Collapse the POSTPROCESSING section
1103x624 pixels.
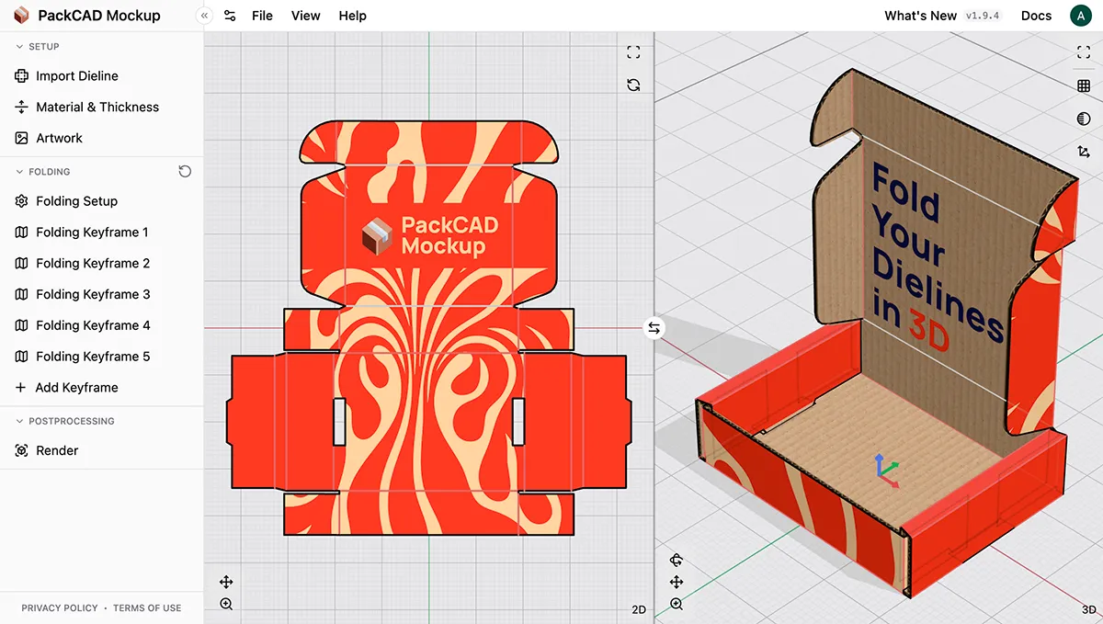[x=64, y=421]
